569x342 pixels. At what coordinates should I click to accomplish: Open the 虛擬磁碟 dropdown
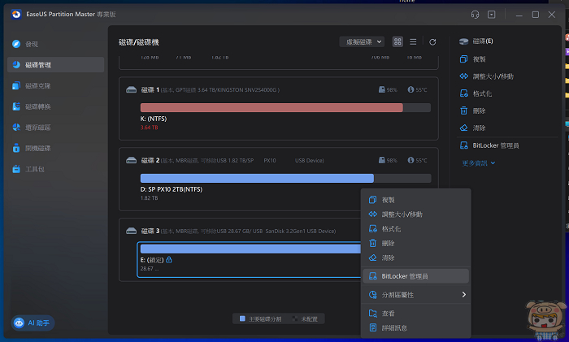[x=362, y=41]
